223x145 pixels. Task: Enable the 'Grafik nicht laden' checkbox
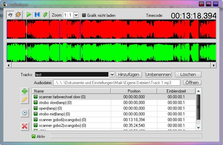tap(84, 15)
